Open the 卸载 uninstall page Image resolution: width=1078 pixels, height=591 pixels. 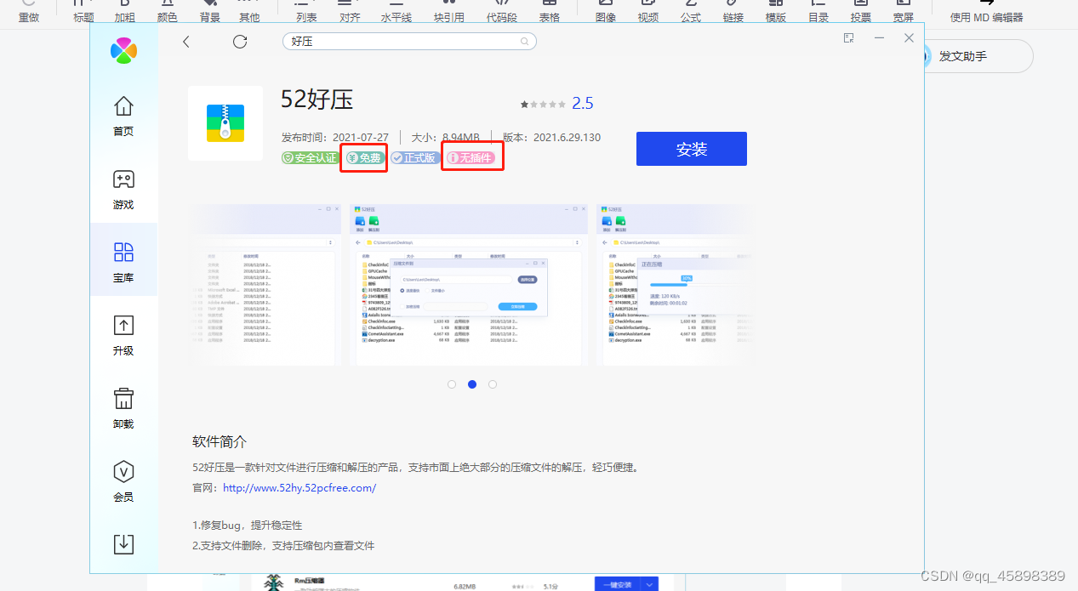(123, 409)
